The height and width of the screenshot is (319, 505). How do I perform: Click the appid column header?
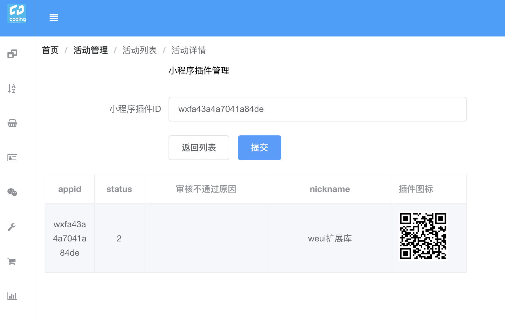70,189
